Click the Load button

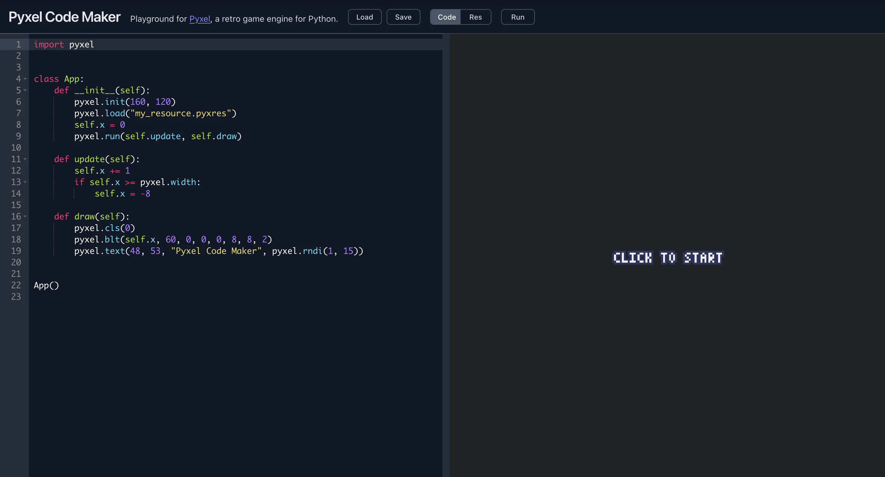click(x=365, y=17)
